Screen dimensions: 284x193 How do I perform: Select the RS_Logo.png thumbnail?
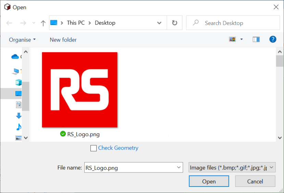pos(80,90)
